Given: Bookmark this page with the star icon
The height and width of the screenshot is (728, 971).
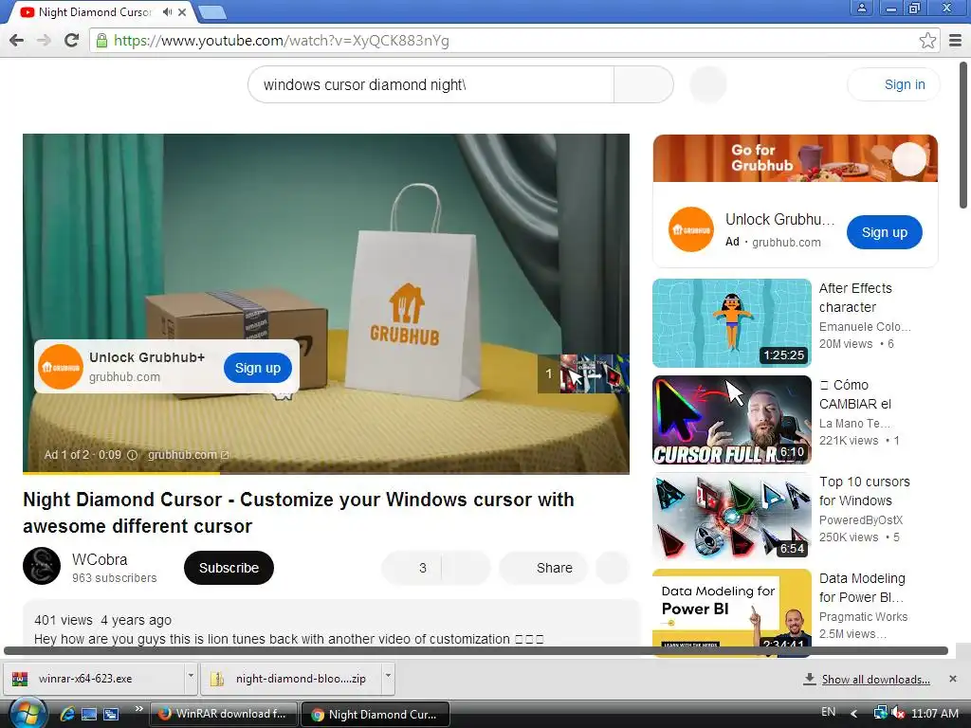Looking at the screenshot, I should (927, 41).
